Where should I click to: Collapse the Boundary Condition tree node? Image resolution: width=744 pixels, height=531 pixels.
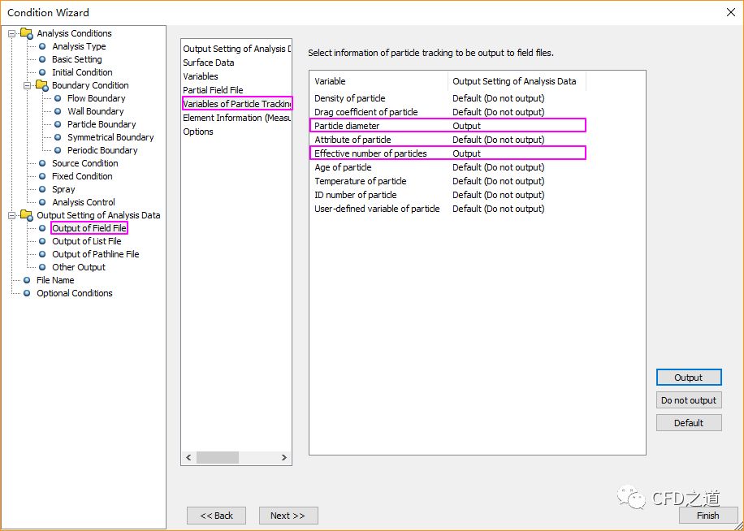(x=28, y=85)
